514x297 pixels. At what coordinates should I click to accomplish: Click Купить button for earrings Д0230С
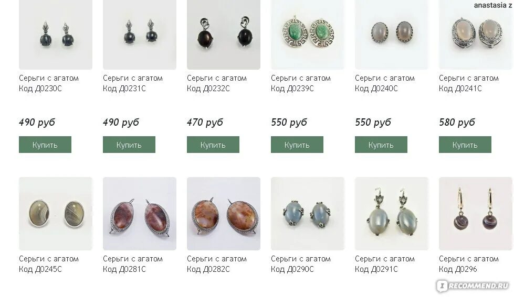(45, 145)
